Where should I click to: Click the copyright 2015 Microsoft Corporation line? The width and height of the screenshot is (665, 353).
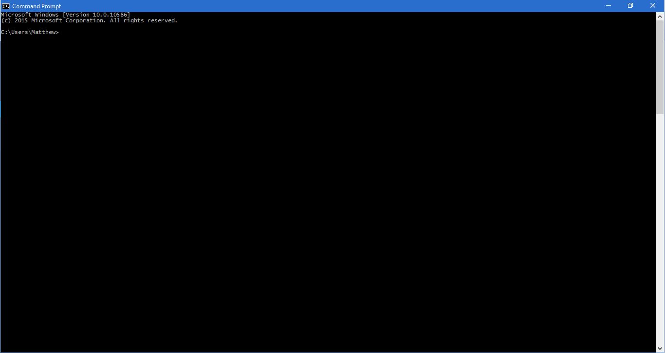coord(89,20)
